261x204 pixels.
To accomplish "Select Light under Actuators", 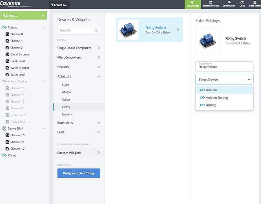I will (66, 85).
